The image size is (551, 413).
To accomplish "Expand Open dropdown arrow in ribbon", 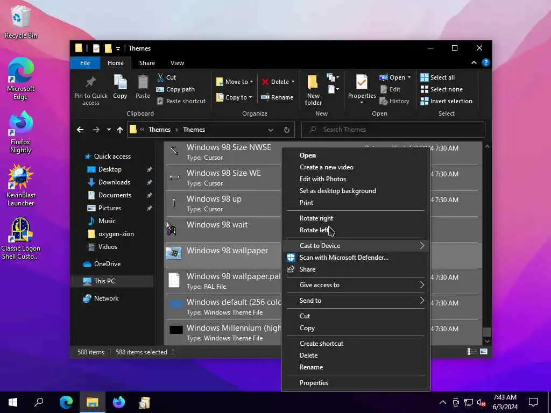I will point(409,77).
